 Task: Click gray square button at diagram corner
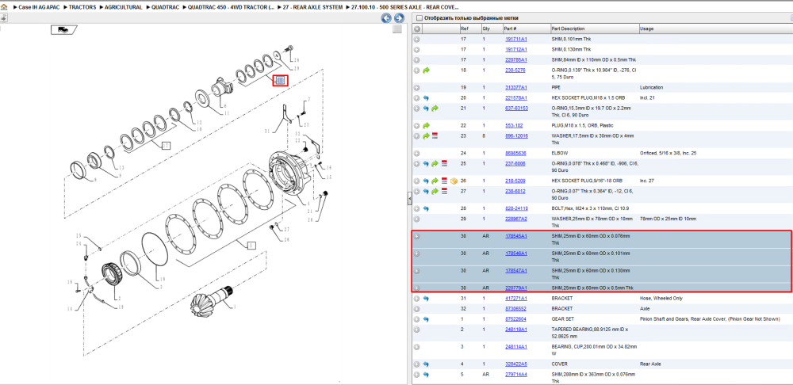point(397,29)
